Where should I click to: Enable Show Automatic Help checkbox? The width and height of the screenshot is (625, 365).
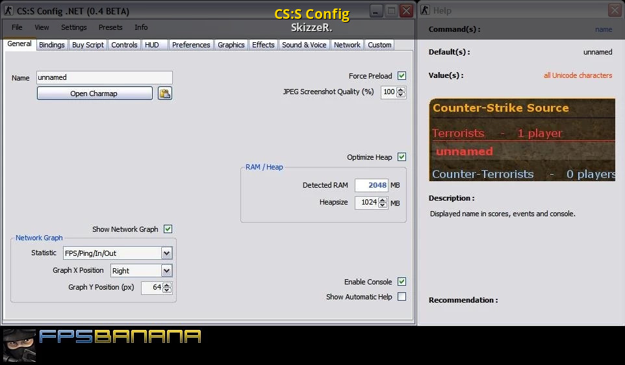click(402, 297)
